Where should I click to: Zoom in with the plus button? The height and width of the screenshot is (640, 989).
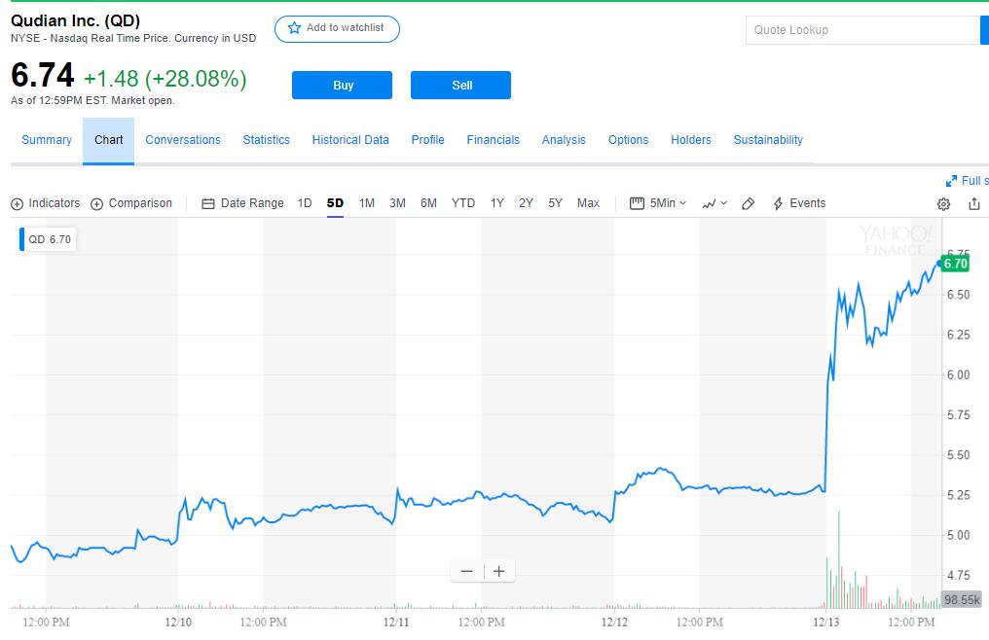pyautogui.click(x=499, y=571)
